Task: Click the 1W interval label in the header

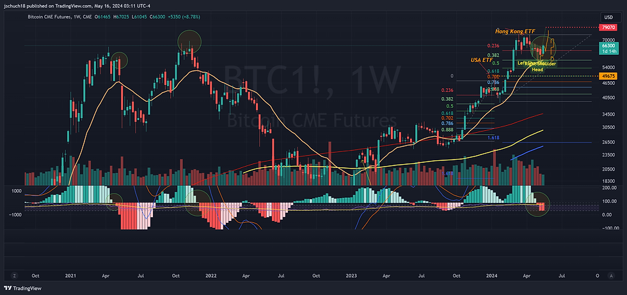Action: tap(78, 17)
